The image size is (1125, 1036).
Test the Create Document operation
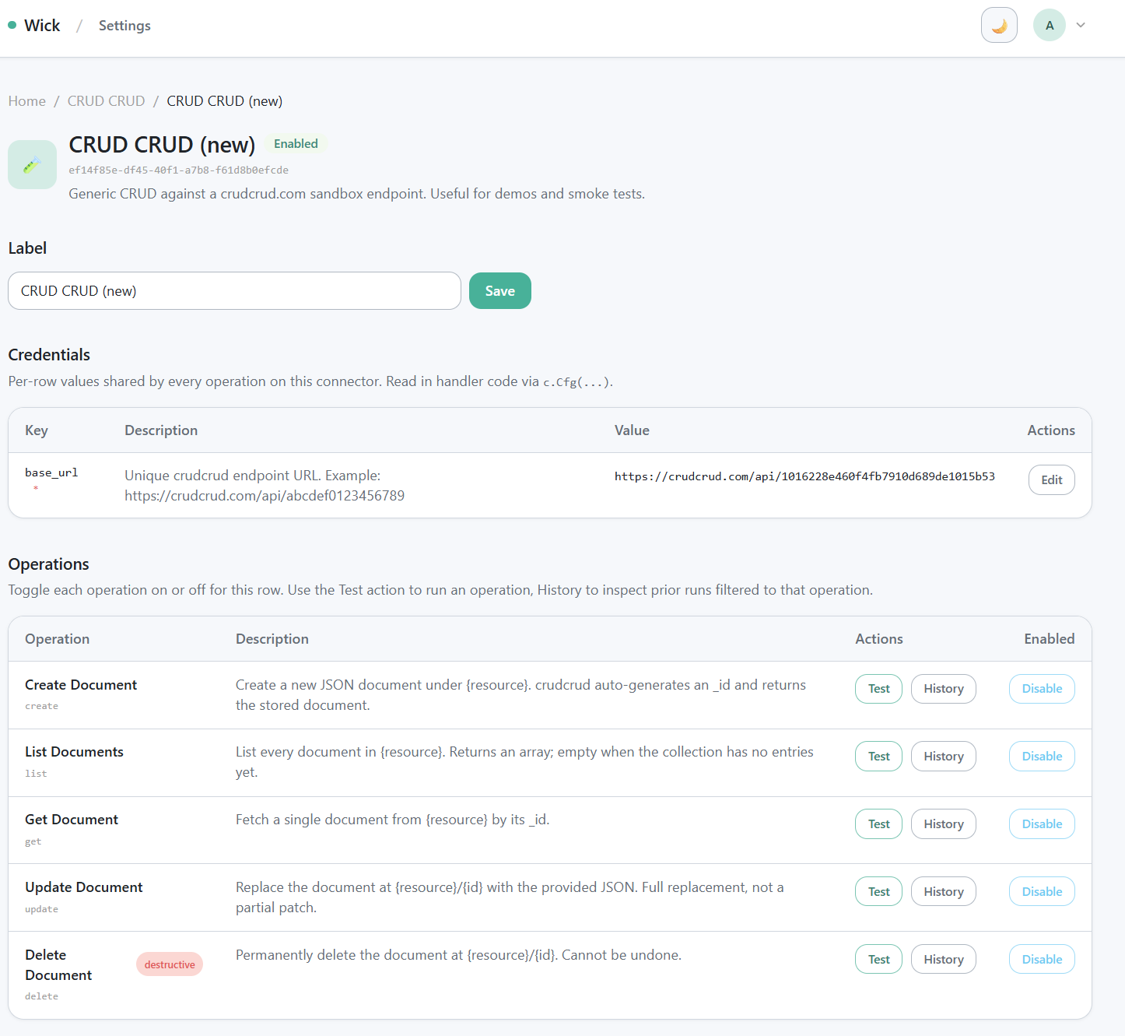[878, 689]
